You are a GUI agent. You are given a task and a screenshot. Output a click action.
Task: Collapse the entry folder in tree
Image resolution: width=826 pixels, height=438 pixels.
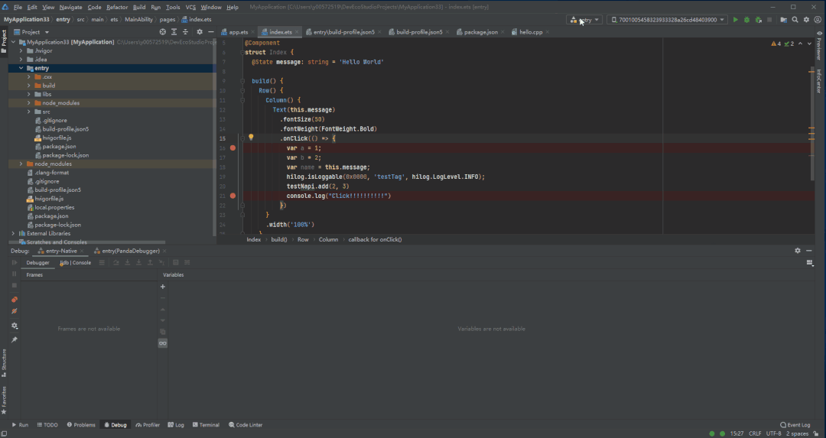tap(21, 69)
